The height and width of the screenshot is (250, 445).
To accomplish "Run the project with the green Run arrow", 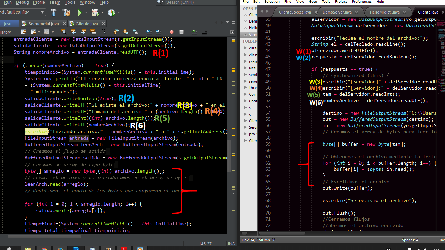I will pos(80,13).
